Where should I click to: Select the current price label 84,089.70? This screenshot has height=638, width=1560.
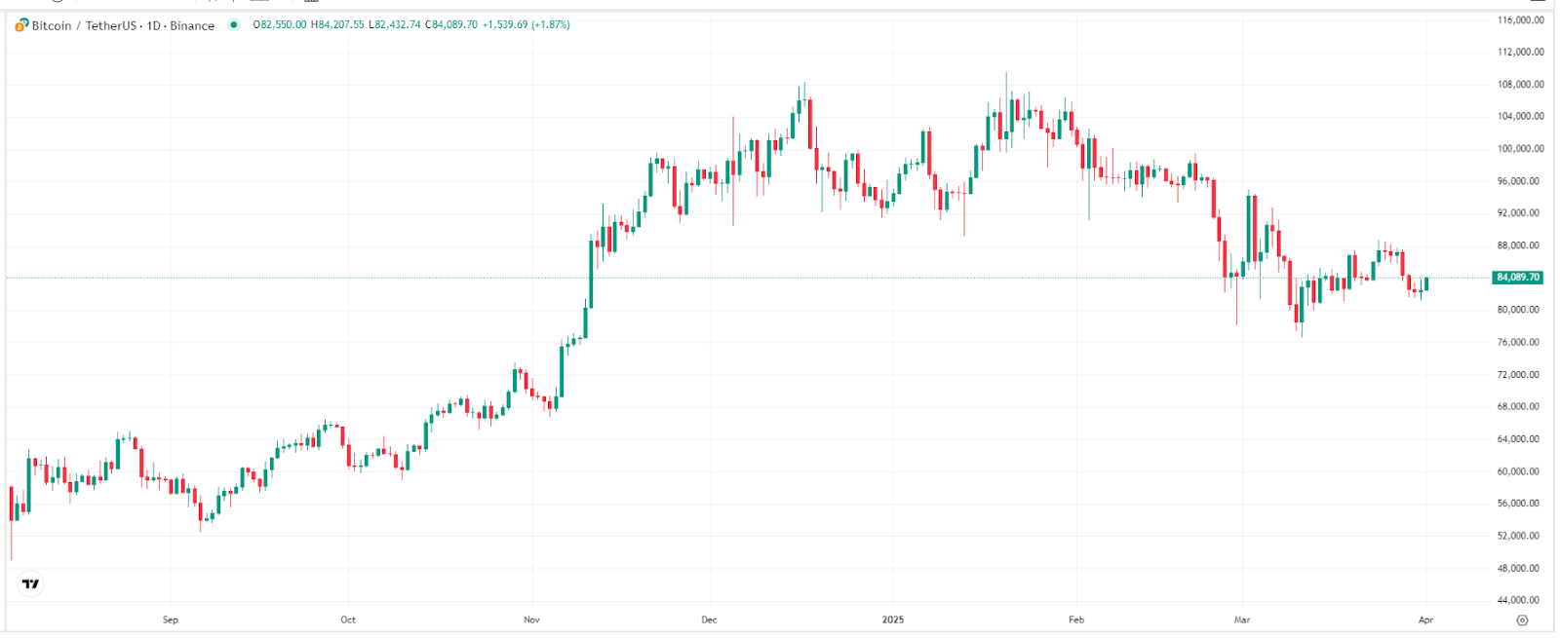click(1515, 278)
